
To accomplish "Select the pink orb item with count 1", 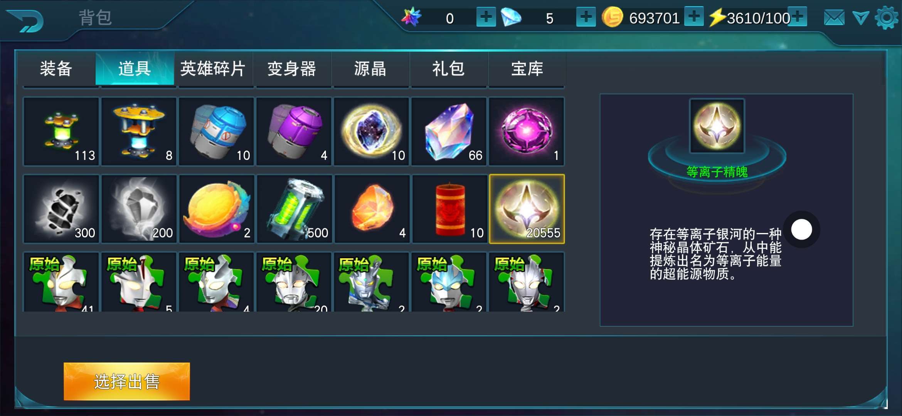I will (x=527, y=131).
